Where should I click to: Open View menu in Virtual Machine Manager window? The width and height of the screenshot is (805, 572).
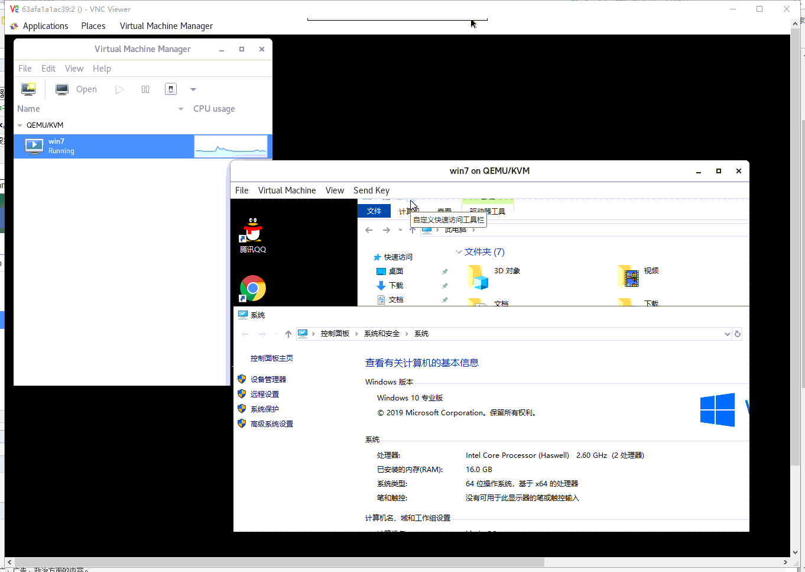(x=74, y=69)
